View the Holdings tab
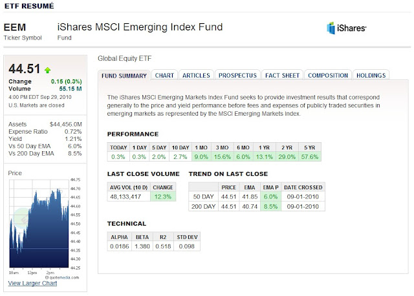Screen dimensions: 414x296 tap(371, 76)
